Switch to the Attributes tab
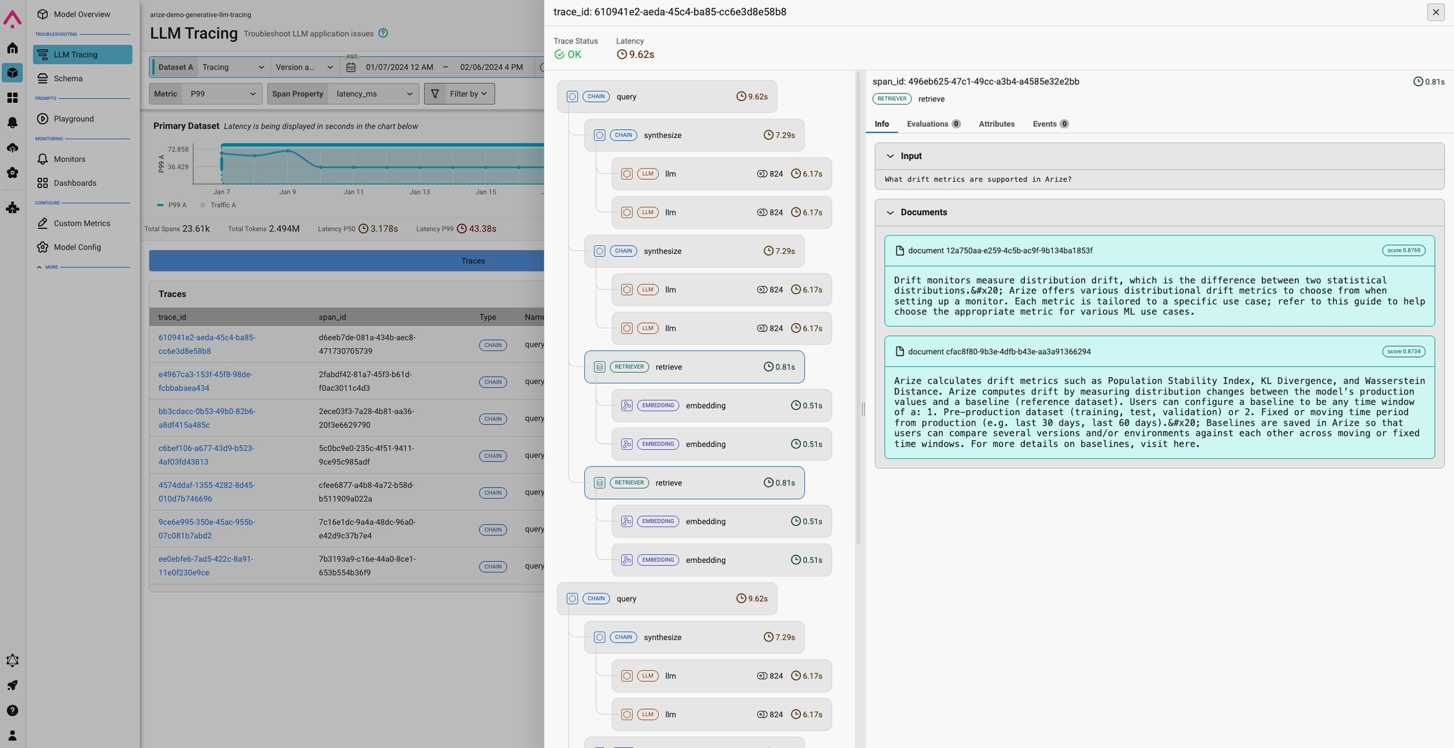1454x748 pixels. [x=996, y=124]
